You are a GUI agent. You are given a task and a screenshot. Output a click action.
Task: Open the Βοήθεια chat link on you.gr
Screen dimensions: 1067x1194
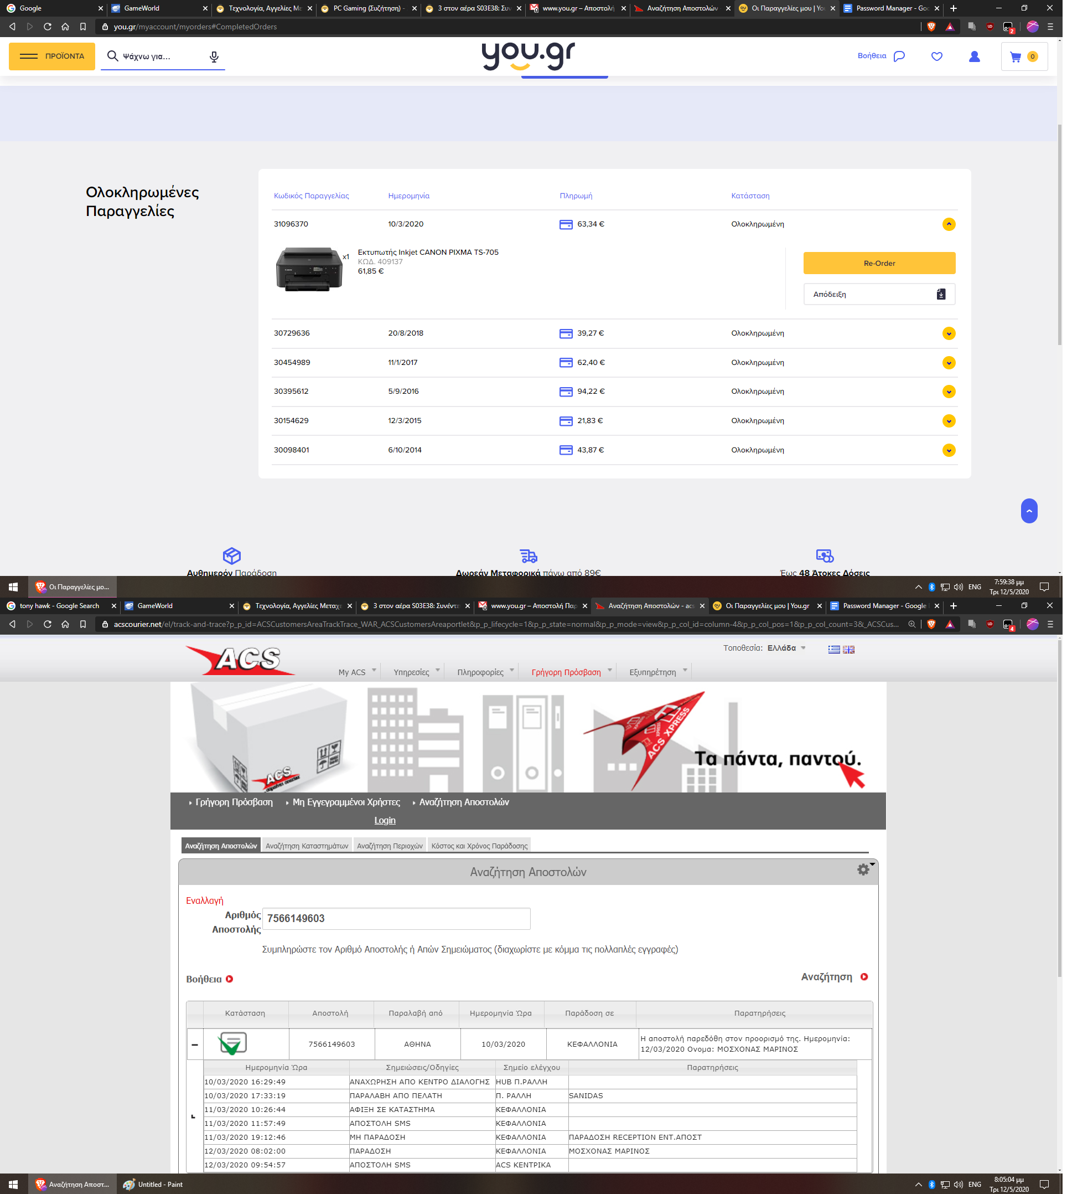tap(881, 56)
